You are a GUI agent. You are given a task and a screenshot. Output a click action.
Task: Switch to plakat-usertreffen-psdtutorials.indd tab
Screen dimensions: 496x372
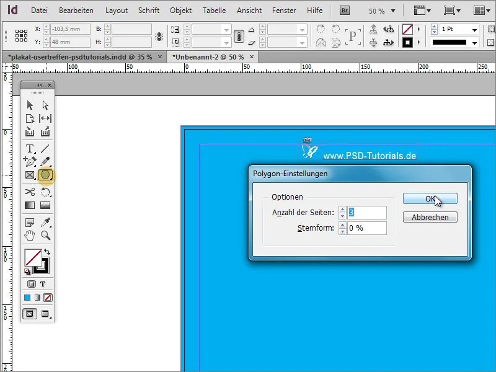[80, 57]
